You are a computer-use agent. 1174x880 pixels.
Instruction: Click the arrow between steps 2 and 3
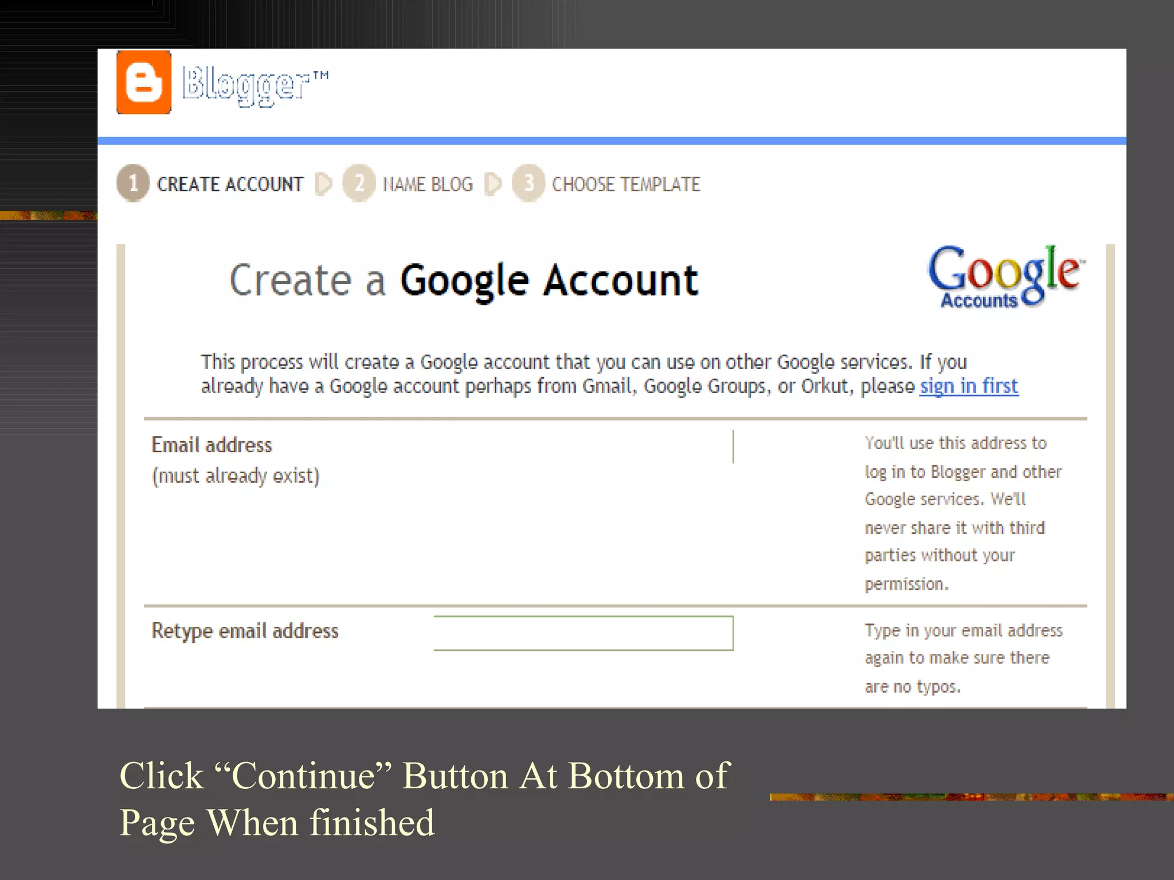(x=492, y=184)
